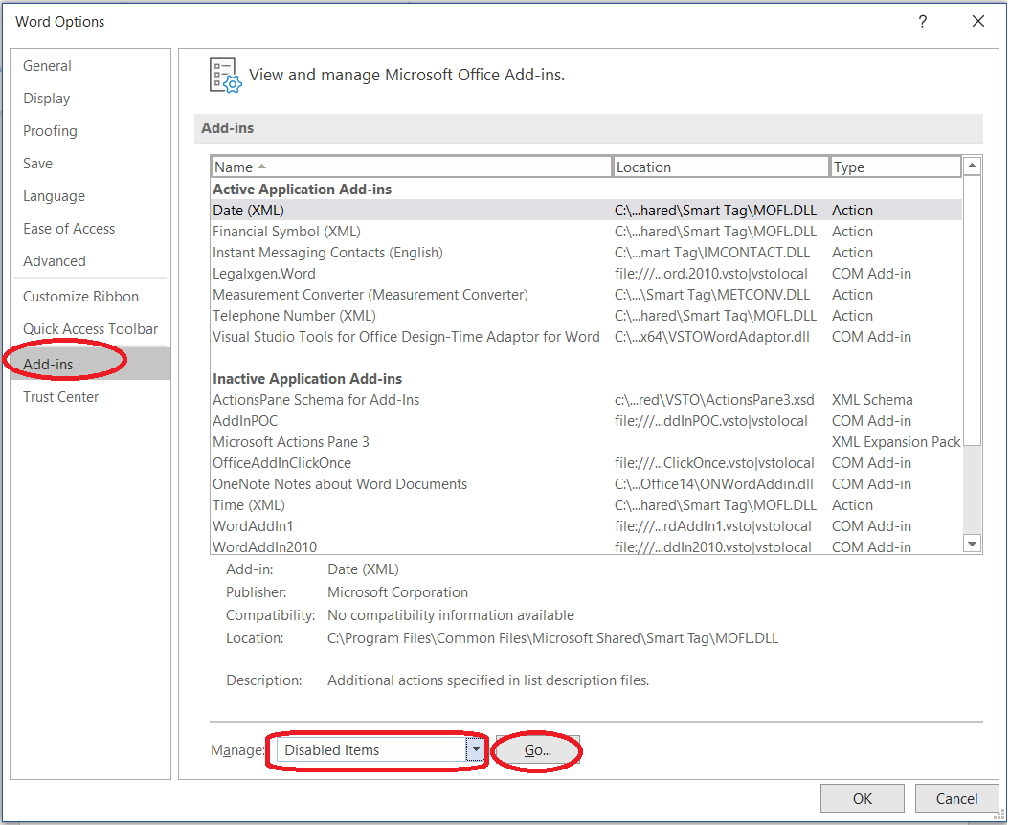Click the Help question mark icon
Viewport: 1010px width, 825px height.
(922, 22)
